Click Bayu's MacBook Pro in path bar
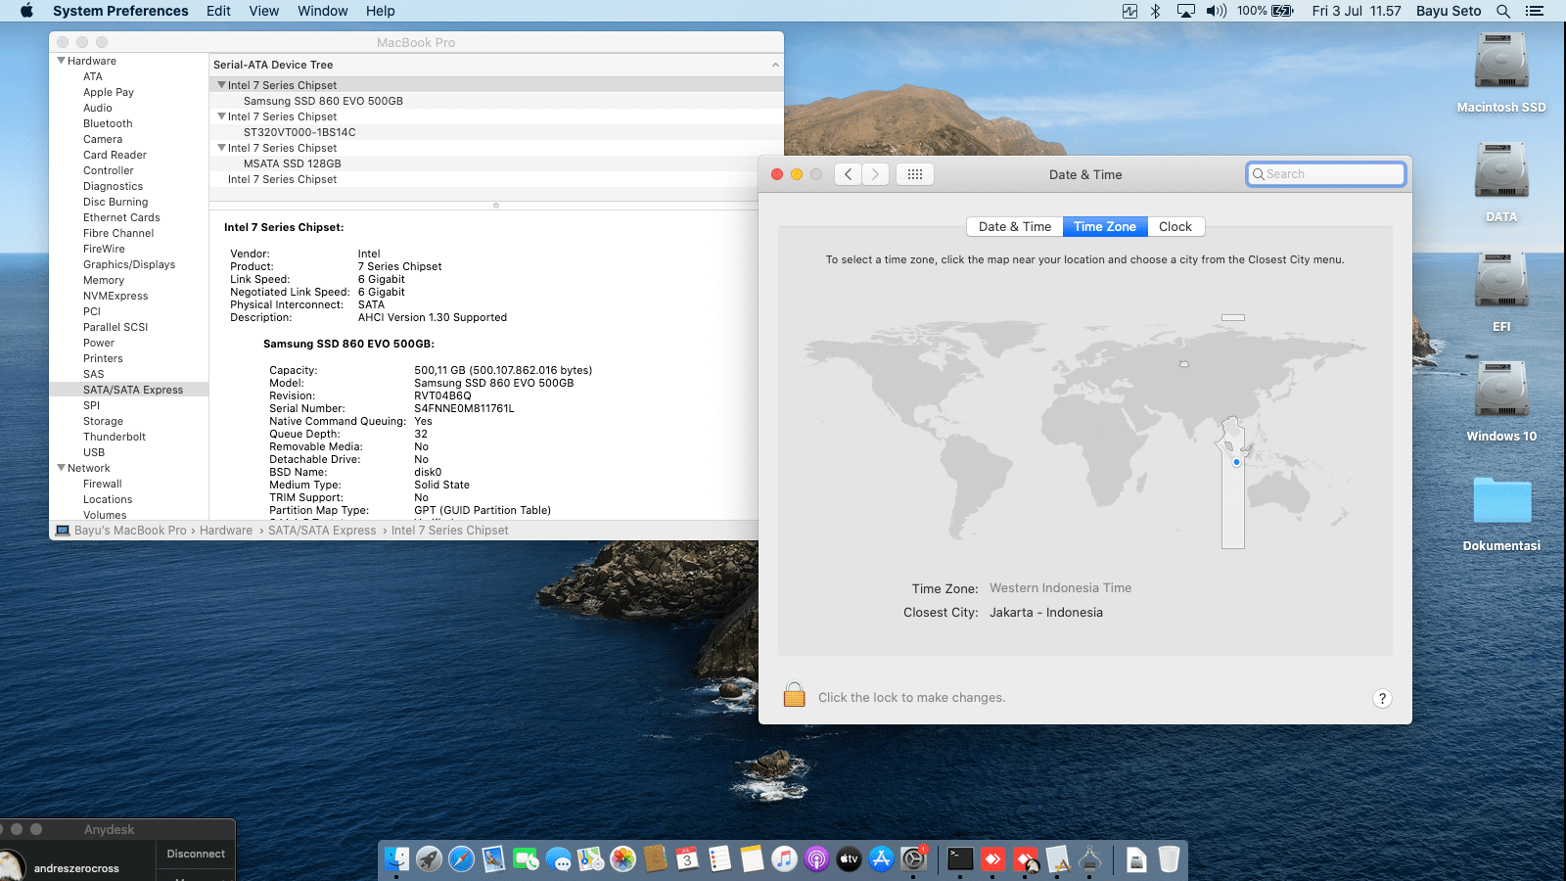The image size is (1566, 881). [121, 531]
